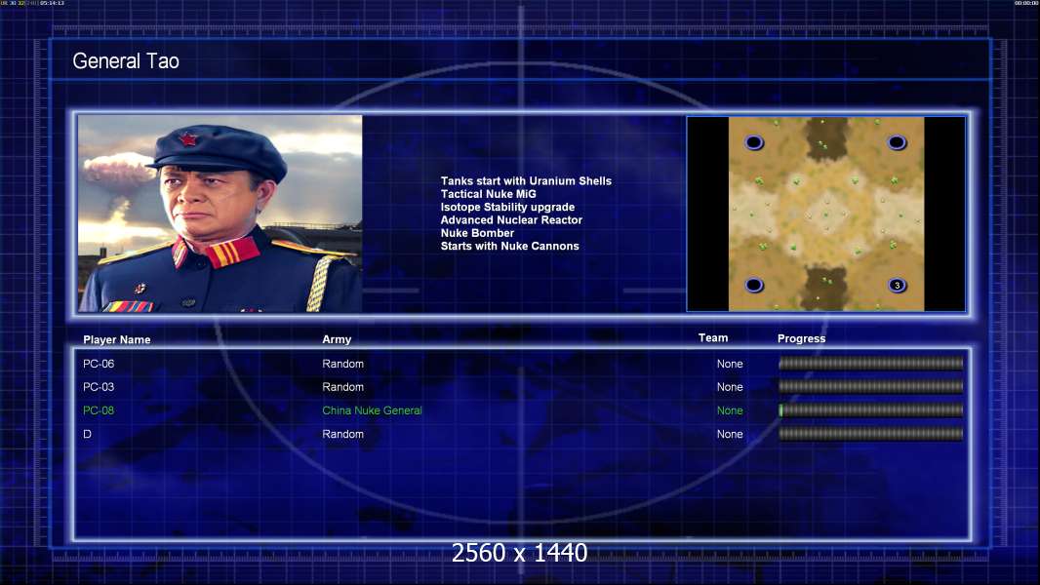Select player row PC-06
Image resolution: width=1040 pixels, height=585 pixels.
523,364
